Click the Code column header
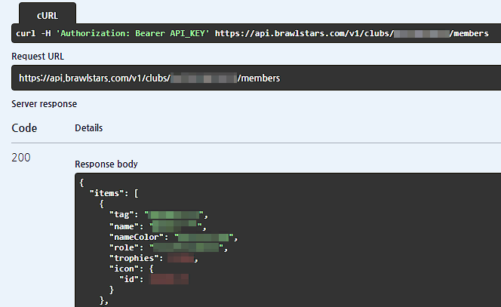This screenshot has height=307, width=501. (x=24, y=128)
